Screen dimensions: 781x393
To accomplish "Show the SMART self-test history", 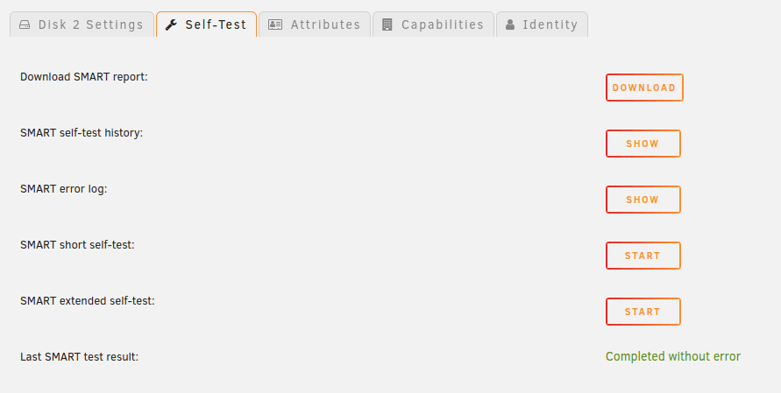I will [643, 144].
